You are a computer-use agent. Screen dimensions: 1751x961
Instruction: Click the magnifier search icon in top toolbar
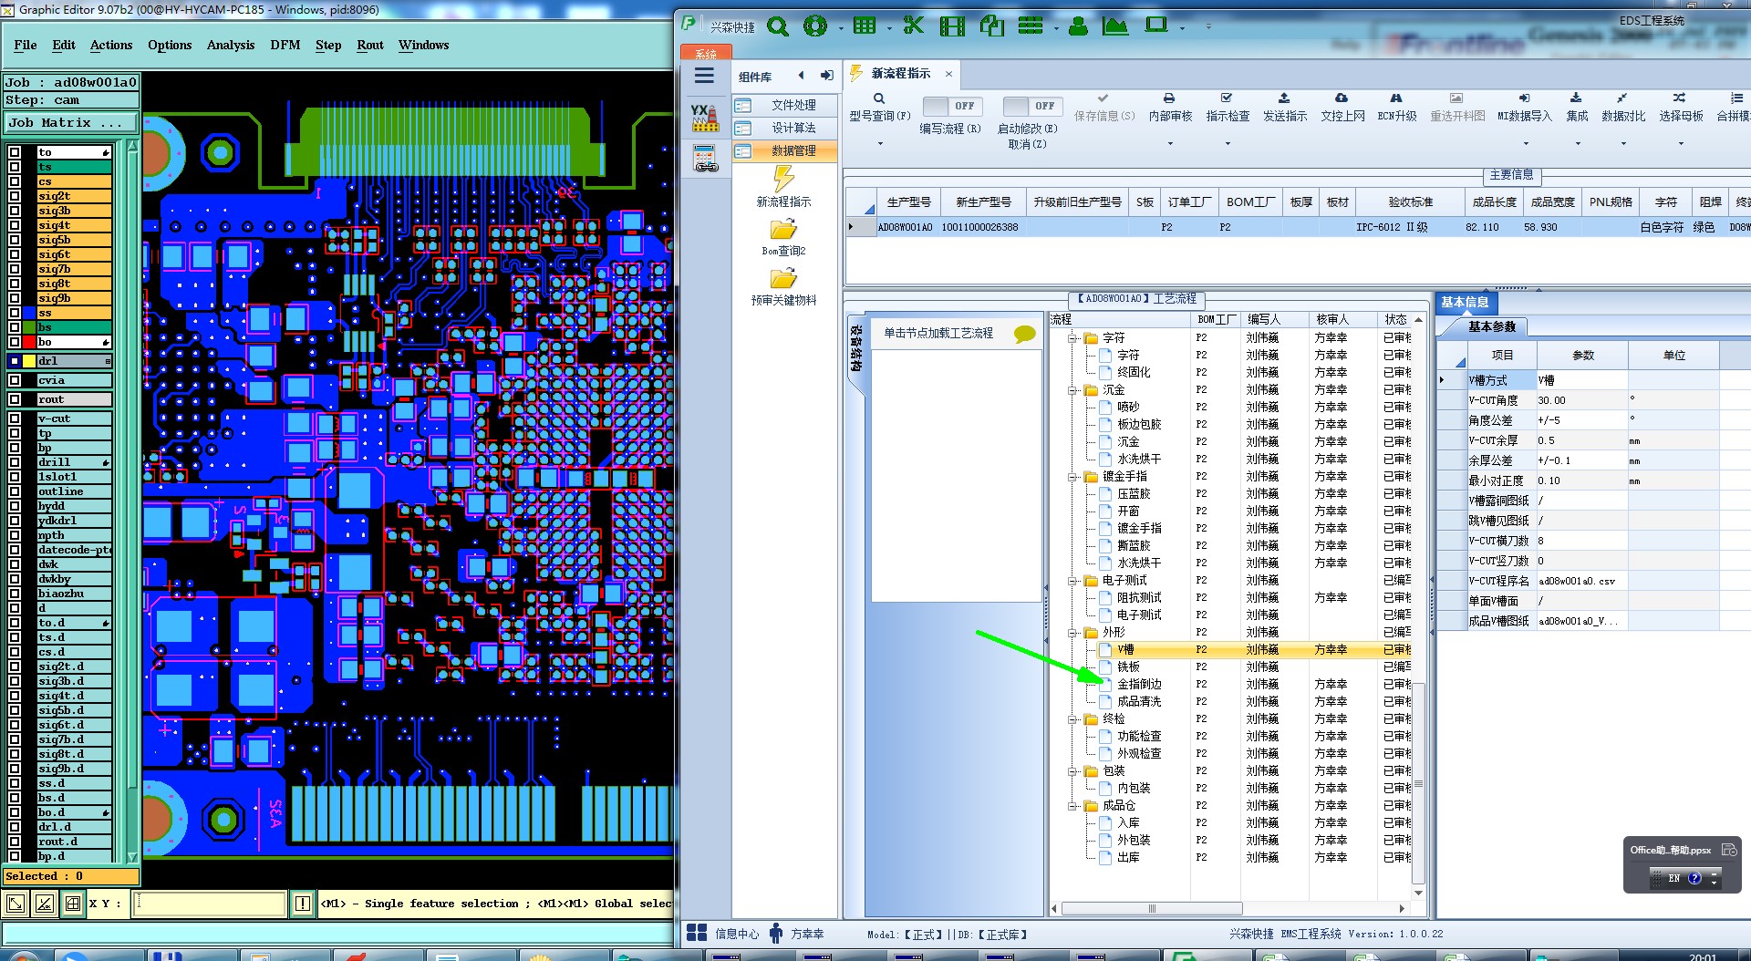coord(777,26)
